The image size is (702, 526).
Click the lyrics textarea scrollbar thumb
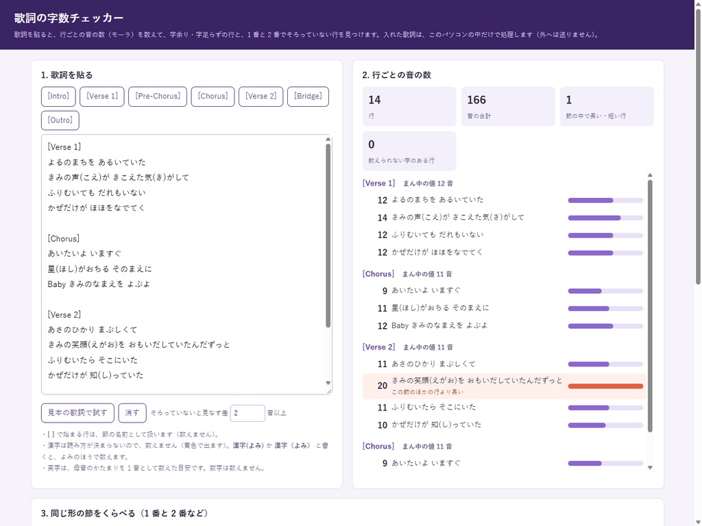click(328, 236)
